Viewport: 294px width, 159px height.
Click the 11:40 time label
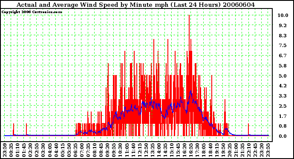pos(133,150)
